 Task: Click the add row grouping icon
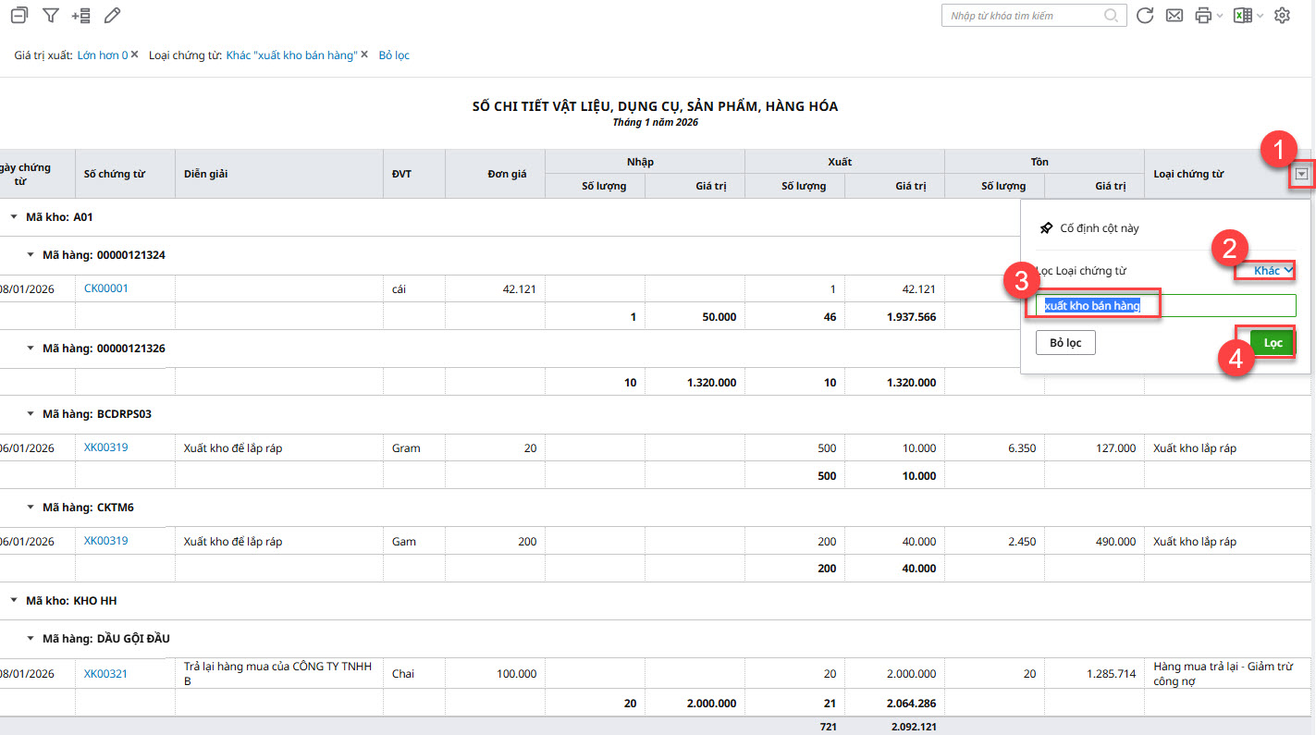click(x=81, y=16)
